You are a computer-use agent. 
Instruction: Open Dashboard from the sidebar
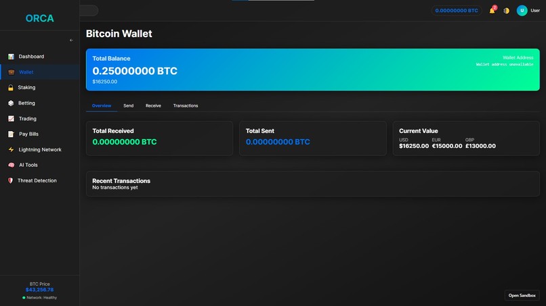point(40,56)
